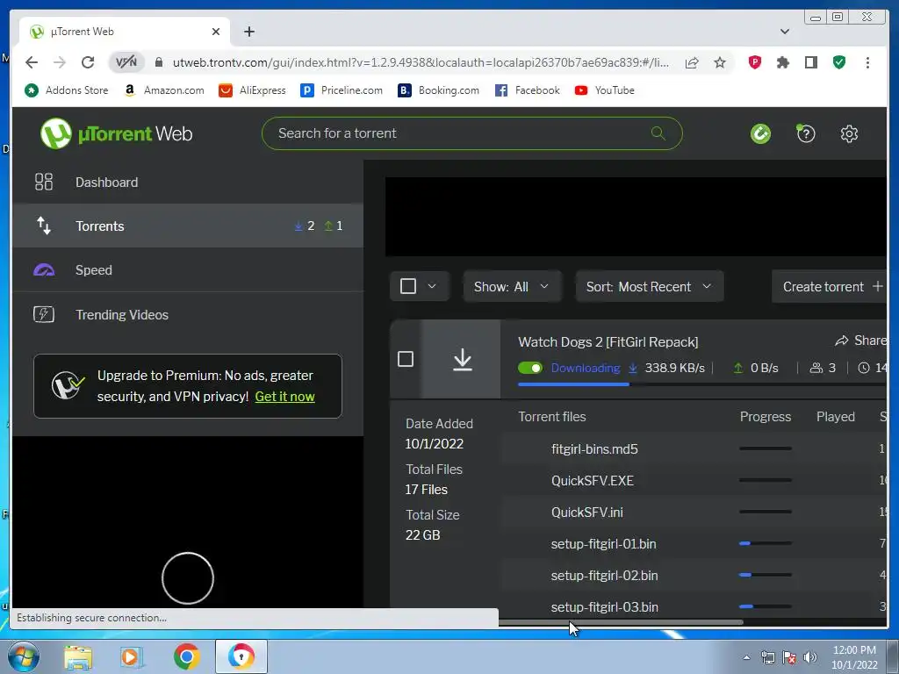Open the Show: All filter dropdown

tap(512, 287)
